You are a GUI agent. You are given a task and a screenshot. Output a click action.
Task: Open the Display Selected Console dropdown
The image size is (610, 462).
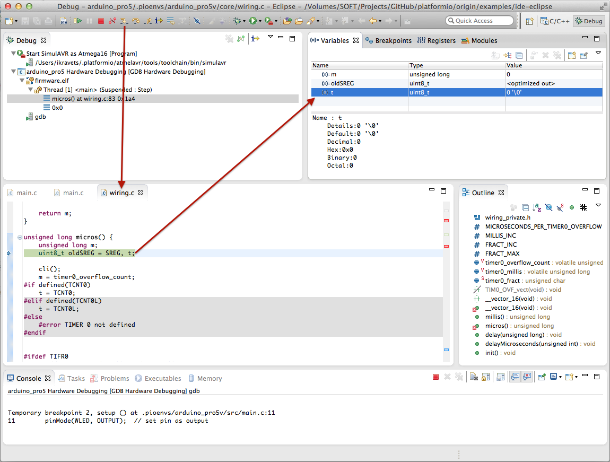pyautogui.click(x=561, y=377)
